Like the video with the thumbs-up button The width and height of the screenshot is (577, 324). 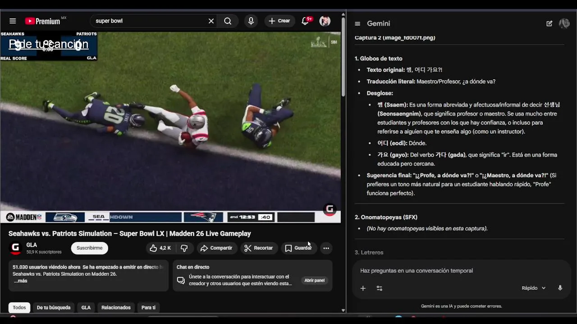[160, 248]
